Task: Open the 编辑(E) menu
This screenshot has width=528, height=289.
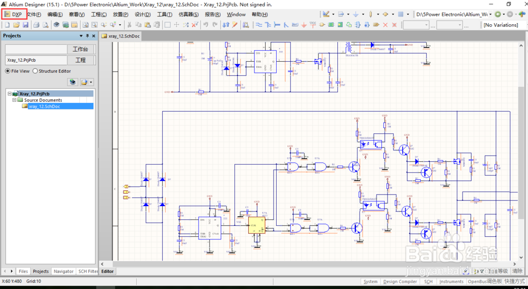Action: (55, 14)
